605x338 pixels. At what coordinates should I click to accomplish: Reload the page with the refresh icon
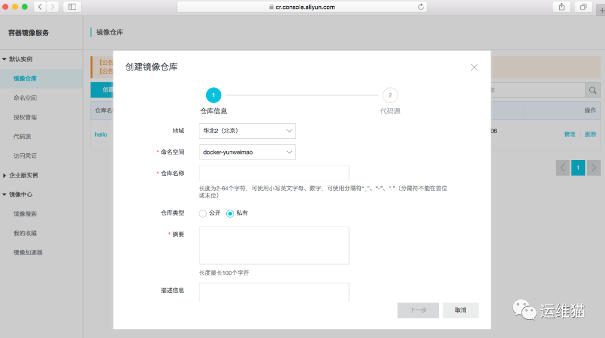pyautogui.click(x=421, y=7)
